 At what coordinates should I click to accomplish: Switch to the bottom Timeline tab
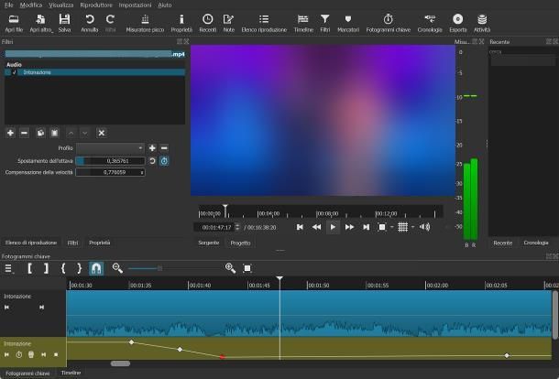point(71,373)
